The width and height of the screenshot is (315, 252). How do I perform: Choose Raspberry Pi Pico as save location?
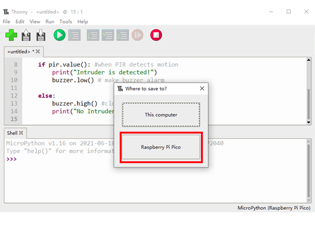pos(161,147)
